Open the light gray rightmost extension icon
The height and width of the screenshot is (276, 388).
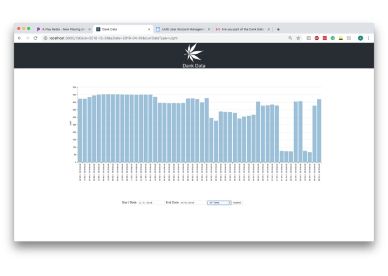[349, 38]
